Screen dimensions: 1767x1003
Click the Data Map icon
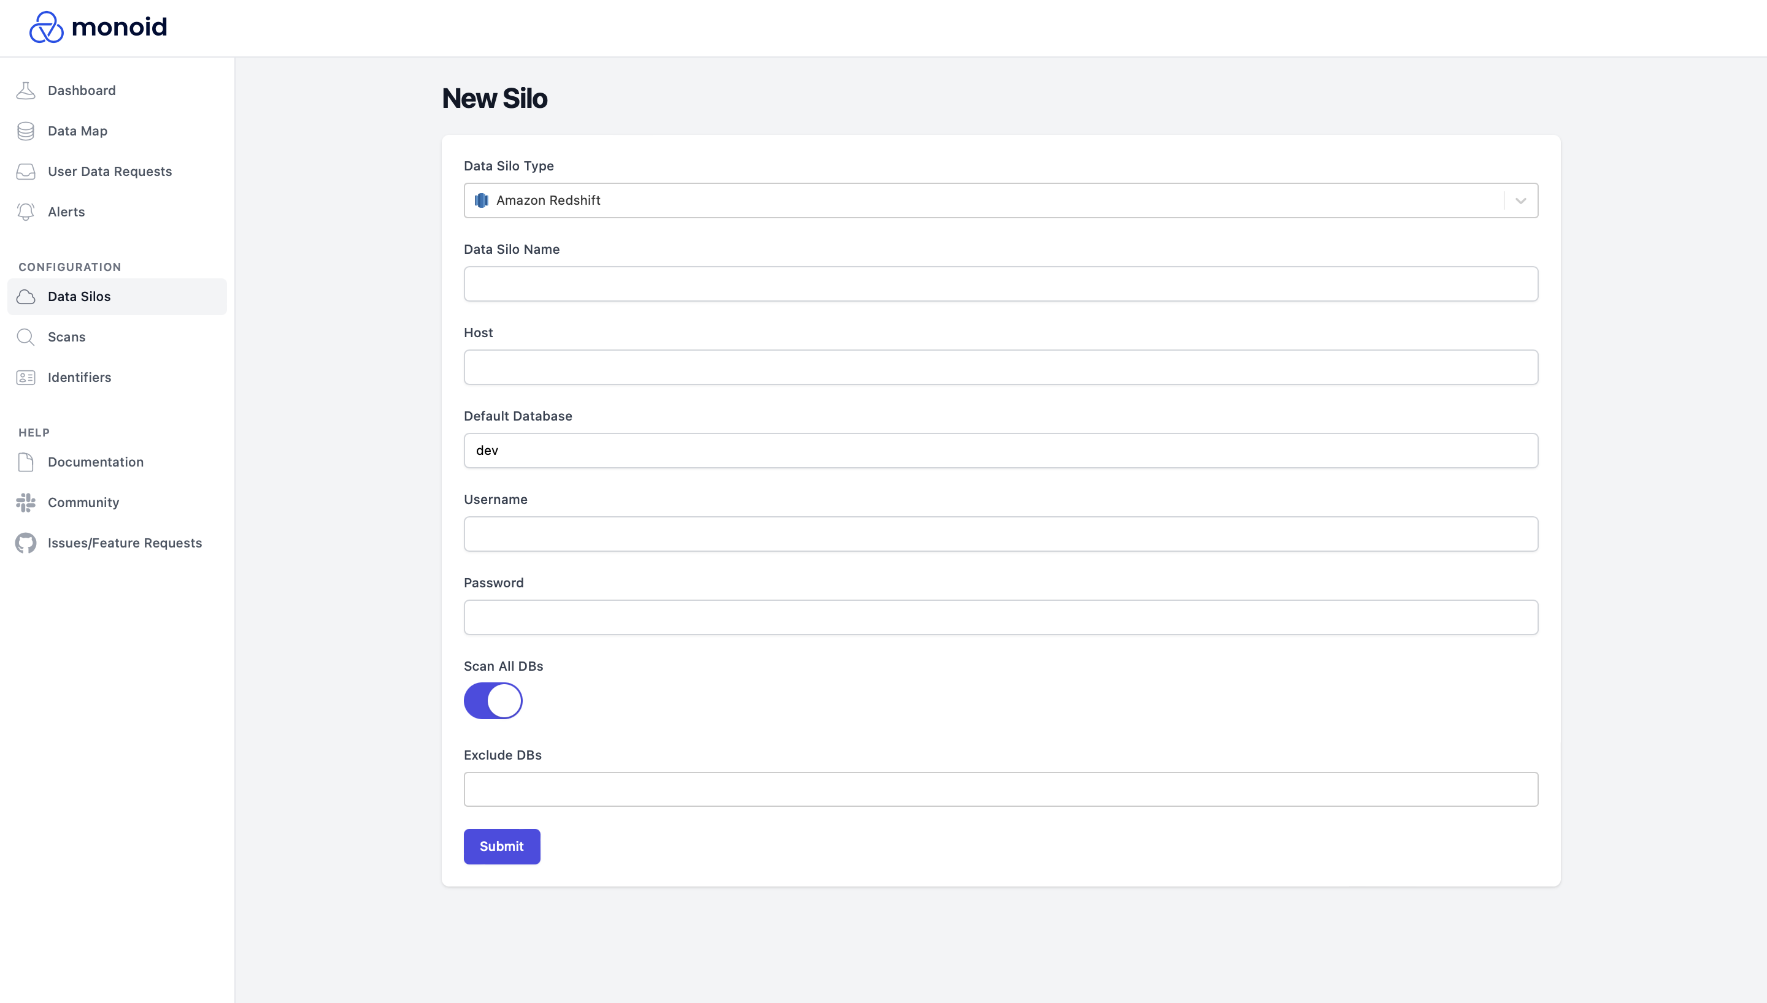pos(26,130)
